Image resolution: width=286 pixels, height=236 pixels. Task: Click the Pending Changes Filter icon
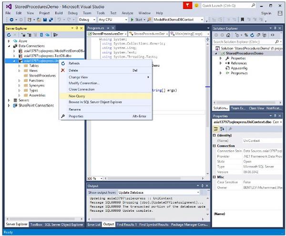[237, 35]
